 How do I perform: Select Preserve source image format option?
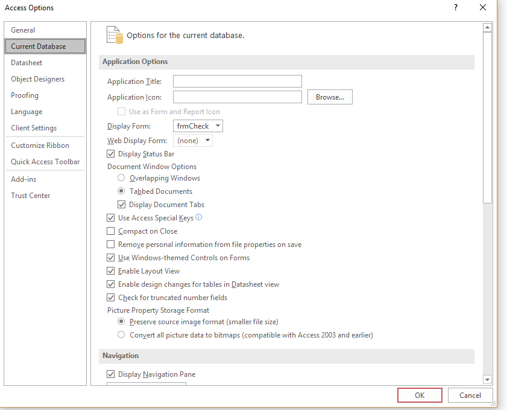click(x=121, y=322)
